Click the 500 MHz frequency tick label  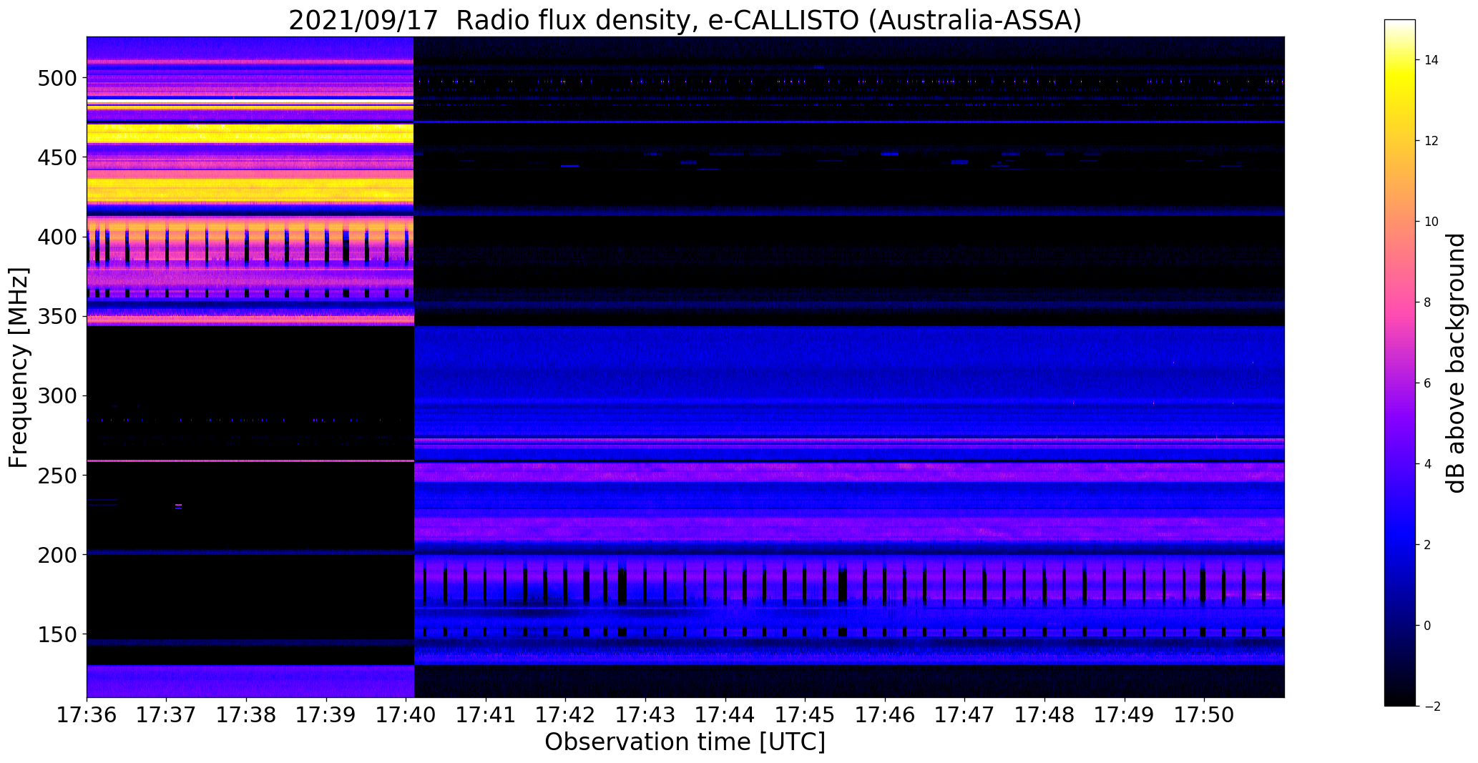tap(57, 78)
